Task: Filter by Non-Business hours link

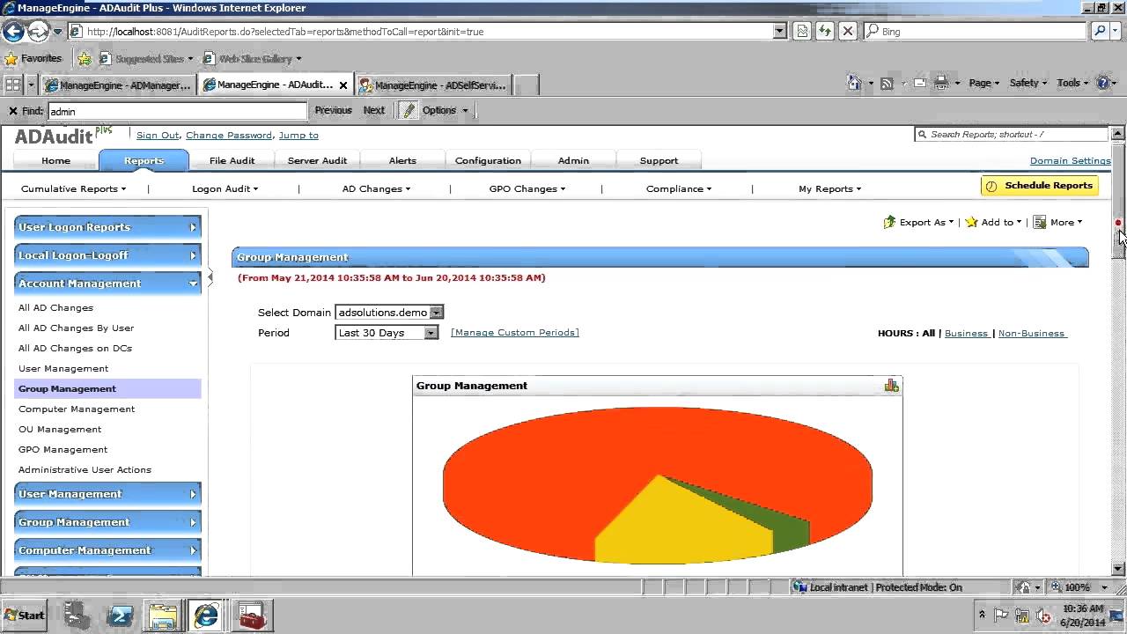Action: [x=1032, y=333]
